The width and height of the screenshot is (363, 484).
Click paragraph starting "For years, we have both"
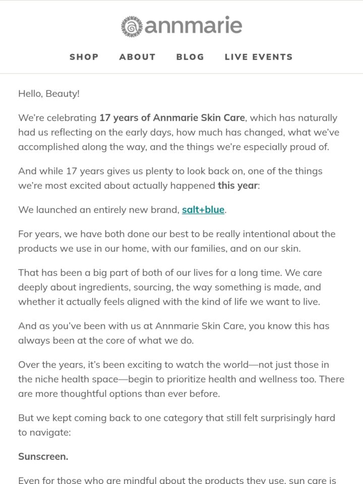click(x=177, y=241)
